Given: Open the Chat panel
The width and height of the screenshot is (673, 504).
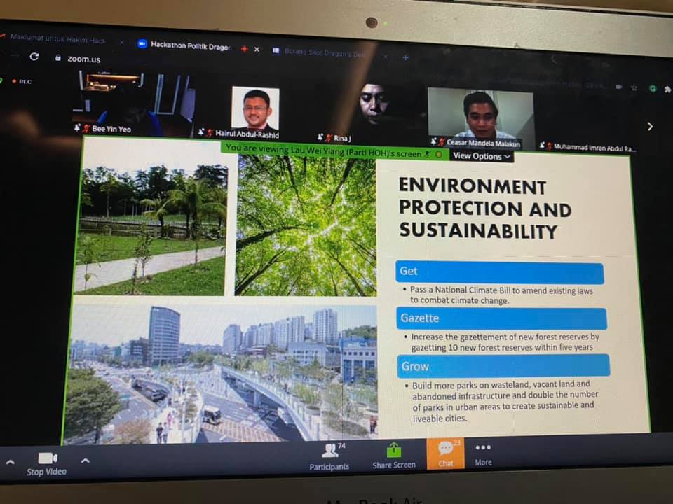Looking at the screenshot, I should [446, 454].
